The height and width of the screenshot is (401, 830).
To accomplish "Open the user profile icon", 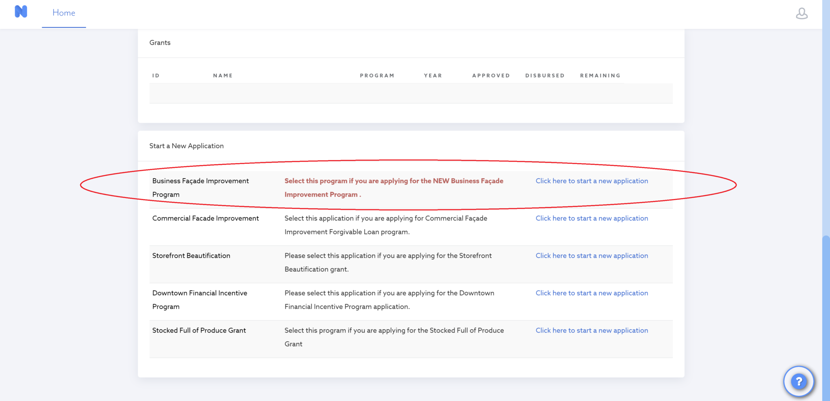I will click(x=801, y=13).
